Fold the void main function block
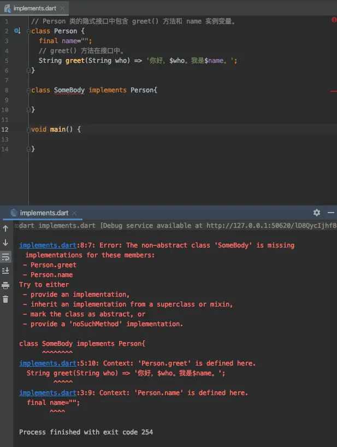Image resolution: width=337 pixels, height=447 pixels. point(28,130)
